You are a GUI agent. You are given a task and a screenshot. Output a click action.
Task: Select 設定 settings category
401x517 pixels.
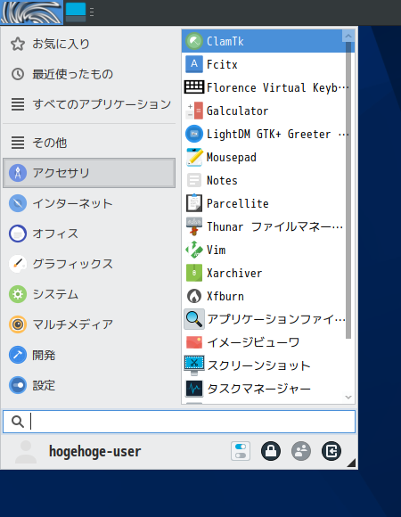89,385
